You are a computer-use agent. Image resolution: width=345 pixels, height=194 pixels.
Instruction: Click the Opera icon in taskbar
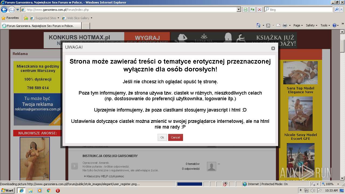(x=58, y=190)
